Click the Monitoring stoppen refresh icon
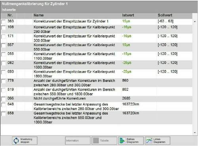 coord(16,140)
